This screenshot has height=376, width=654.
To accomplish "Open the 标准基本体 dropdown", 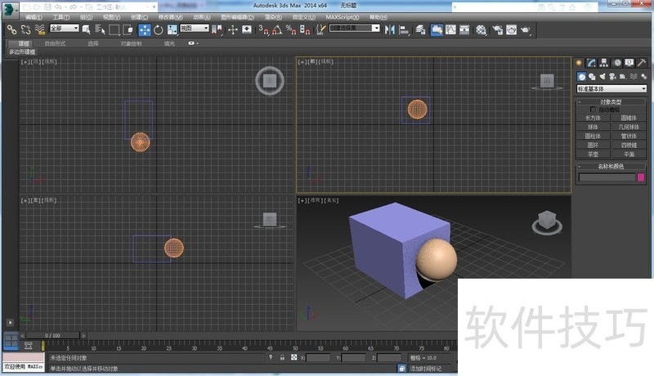I will point(611,88).
